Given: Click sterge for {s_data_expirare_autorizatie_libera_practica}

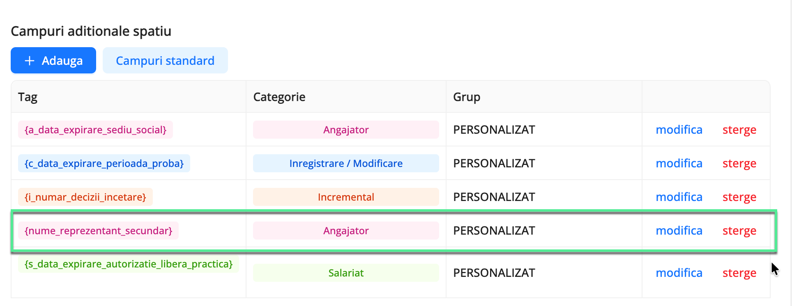Looking at the screenshot, I should (739, 272).
